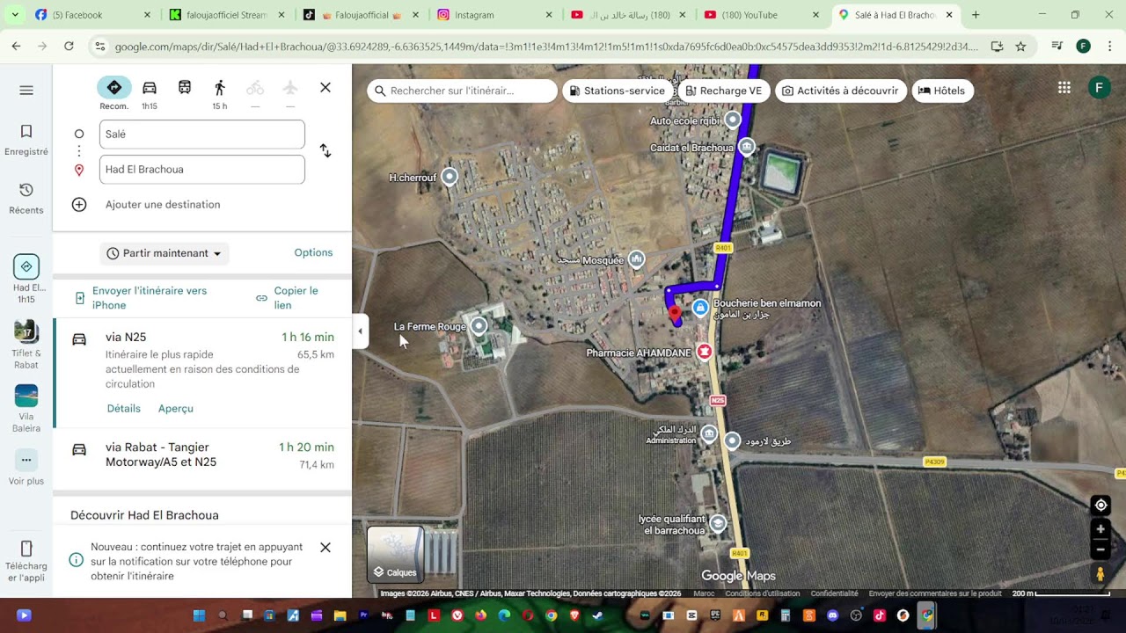
Task: Select driving mode showing 1h15
Action: click(x=150, y=94)
